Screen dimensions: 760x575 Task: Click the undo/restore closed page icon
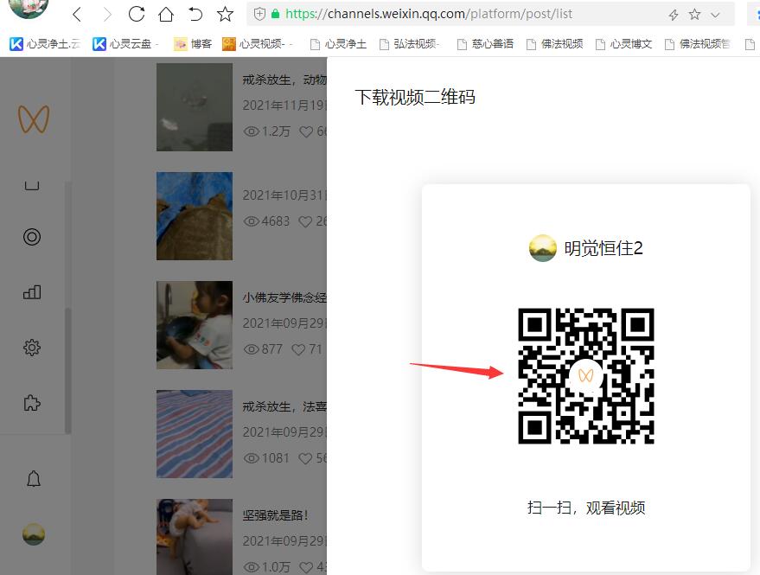tap(195, 15)
